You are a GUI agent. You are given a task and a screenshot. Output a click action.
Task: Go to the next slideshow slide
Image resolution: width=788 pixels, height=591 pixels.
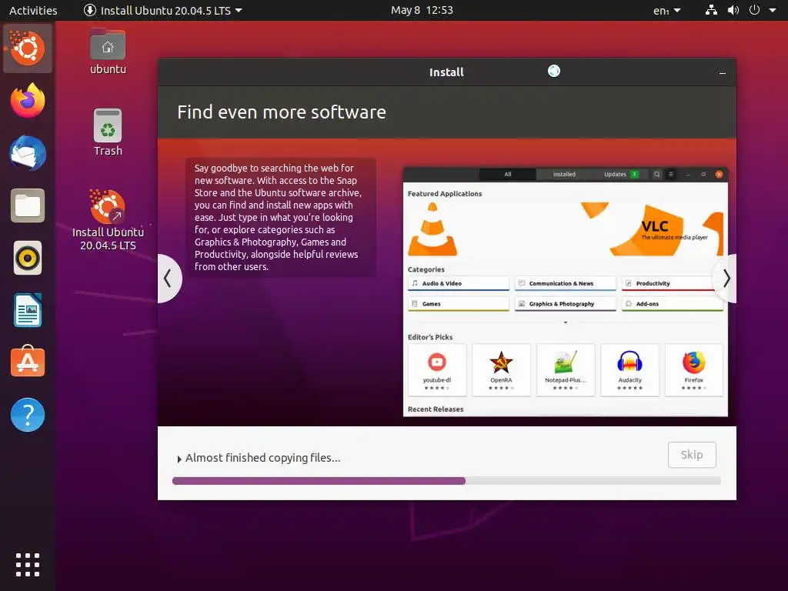pyautogui.click(x=725, y=279)
